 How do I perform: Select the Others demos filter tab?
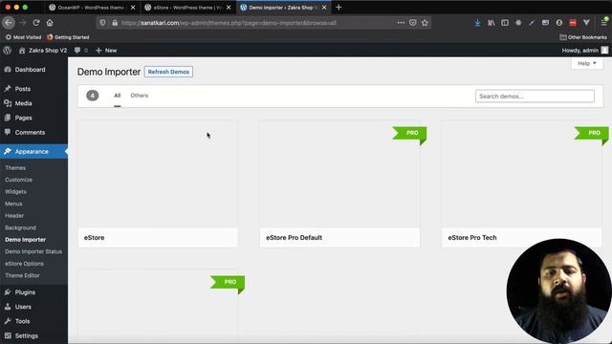click(140, 96)
